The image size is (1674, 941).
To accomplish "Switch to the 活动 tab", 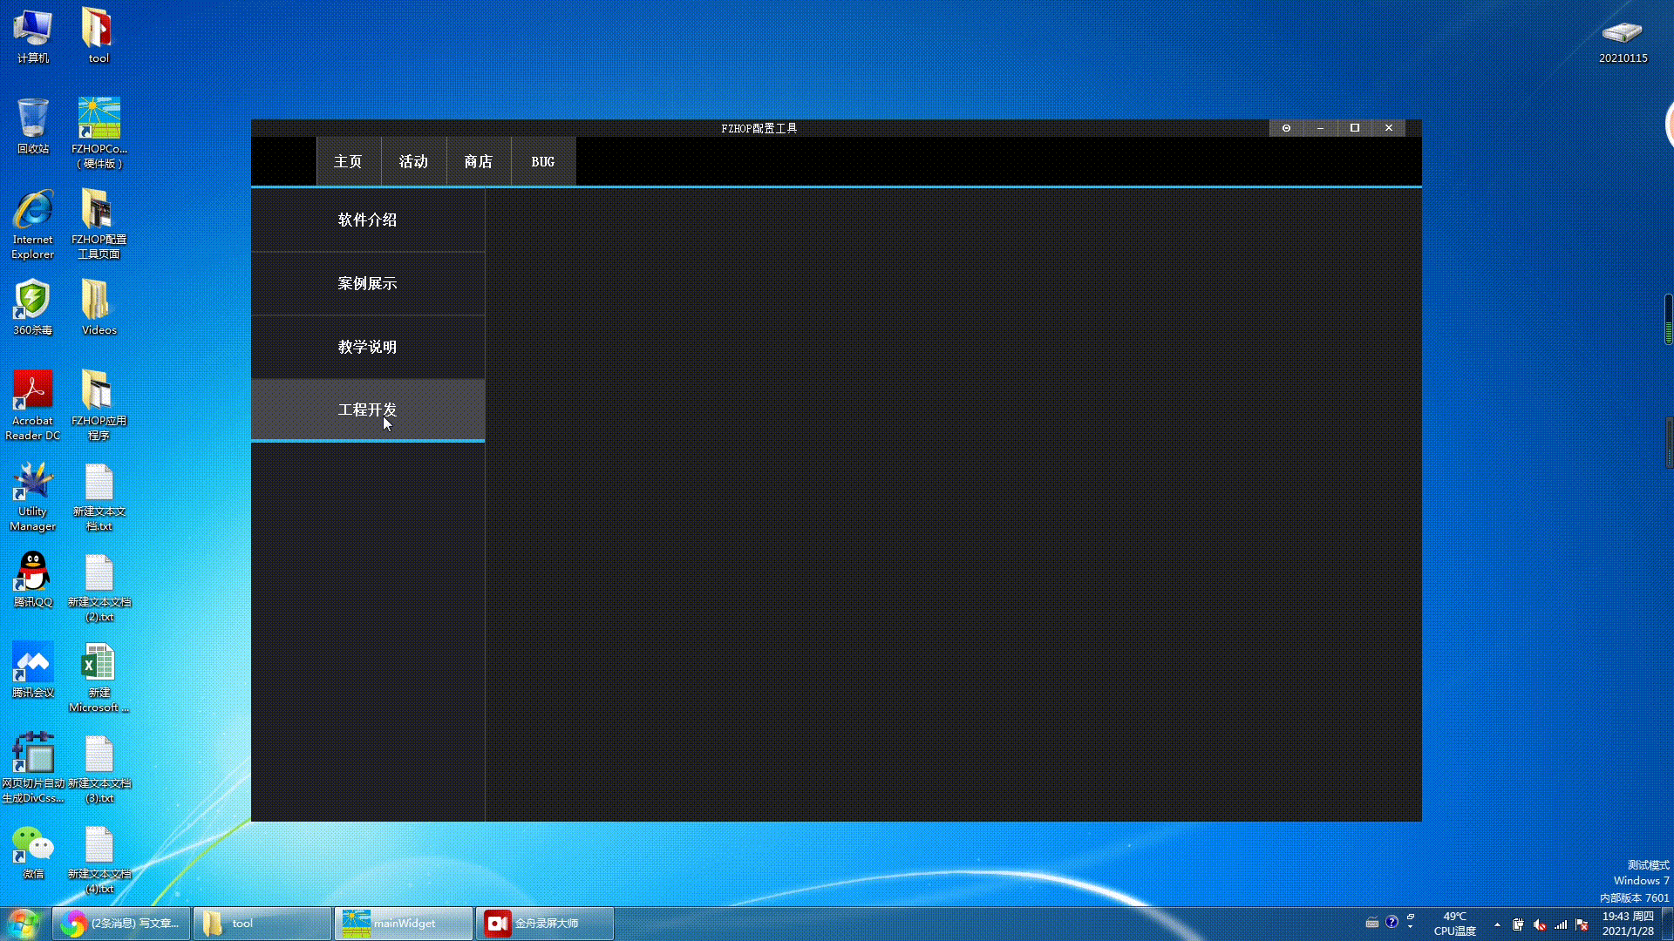I will tap(413, 162).
